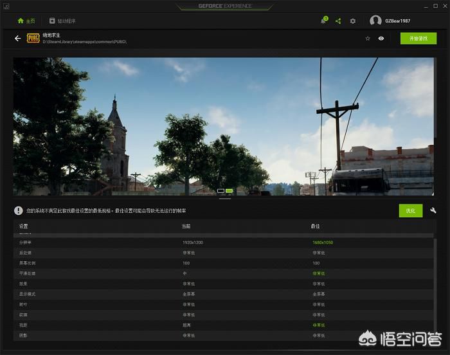Switch to the 主页 tab
The height and width of the screenshot is (355, 450).
click(26, 21)
